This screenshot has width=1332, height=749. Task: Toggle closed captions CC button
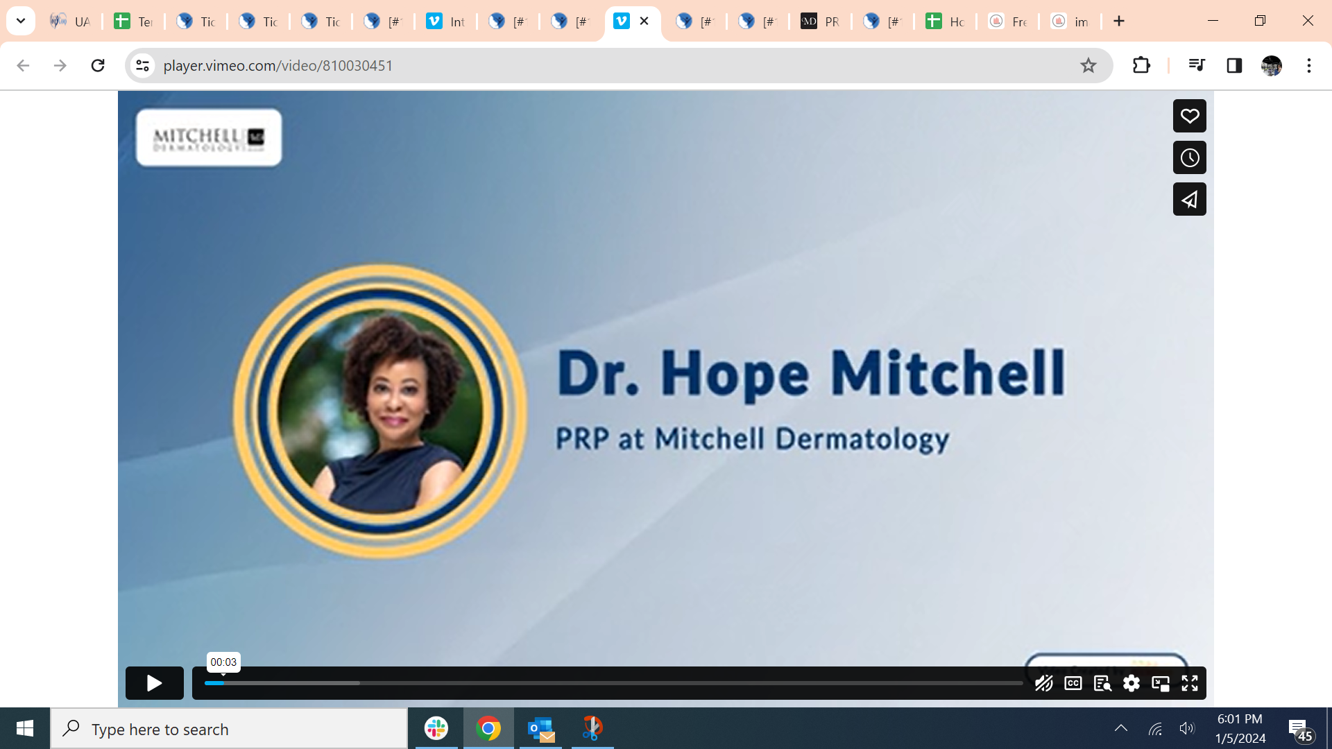1073,683
